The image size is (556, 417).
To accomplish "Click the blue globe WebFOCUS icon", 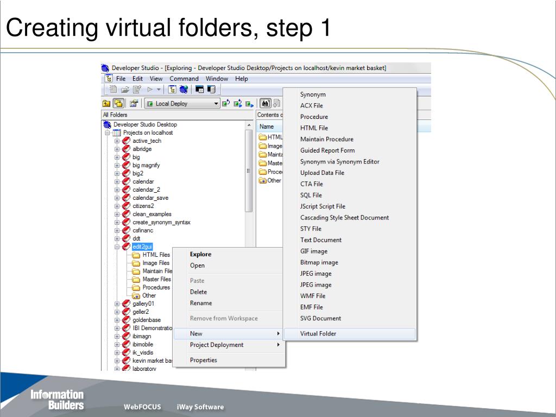I will [x=184, y=90].
